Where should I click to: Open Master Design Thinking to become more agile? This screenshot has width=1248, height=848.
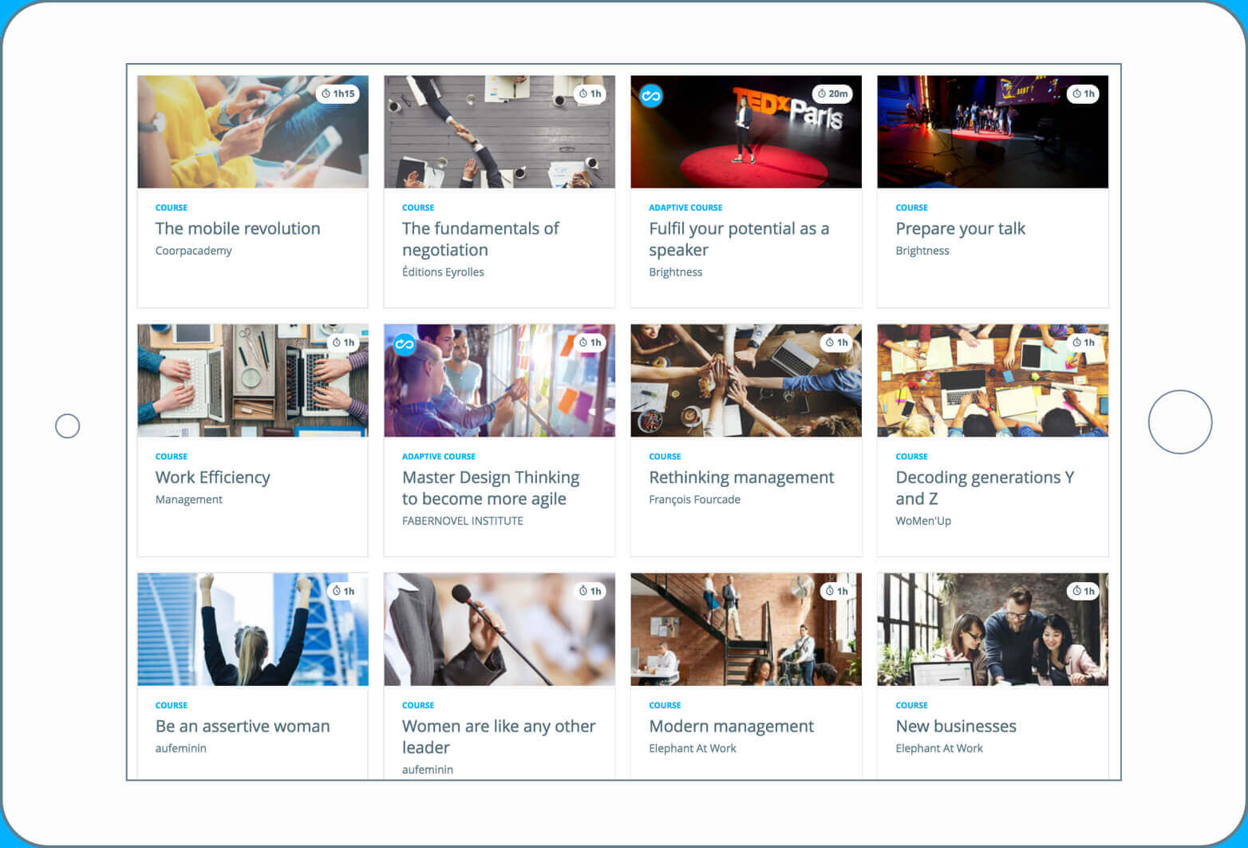491,488
